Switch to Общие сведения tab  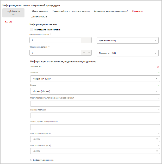click(x=40, y=11)
